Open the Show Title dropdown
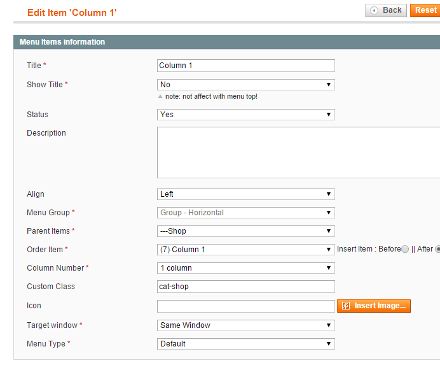Screen dimensions: 440x370 [246, 85]
